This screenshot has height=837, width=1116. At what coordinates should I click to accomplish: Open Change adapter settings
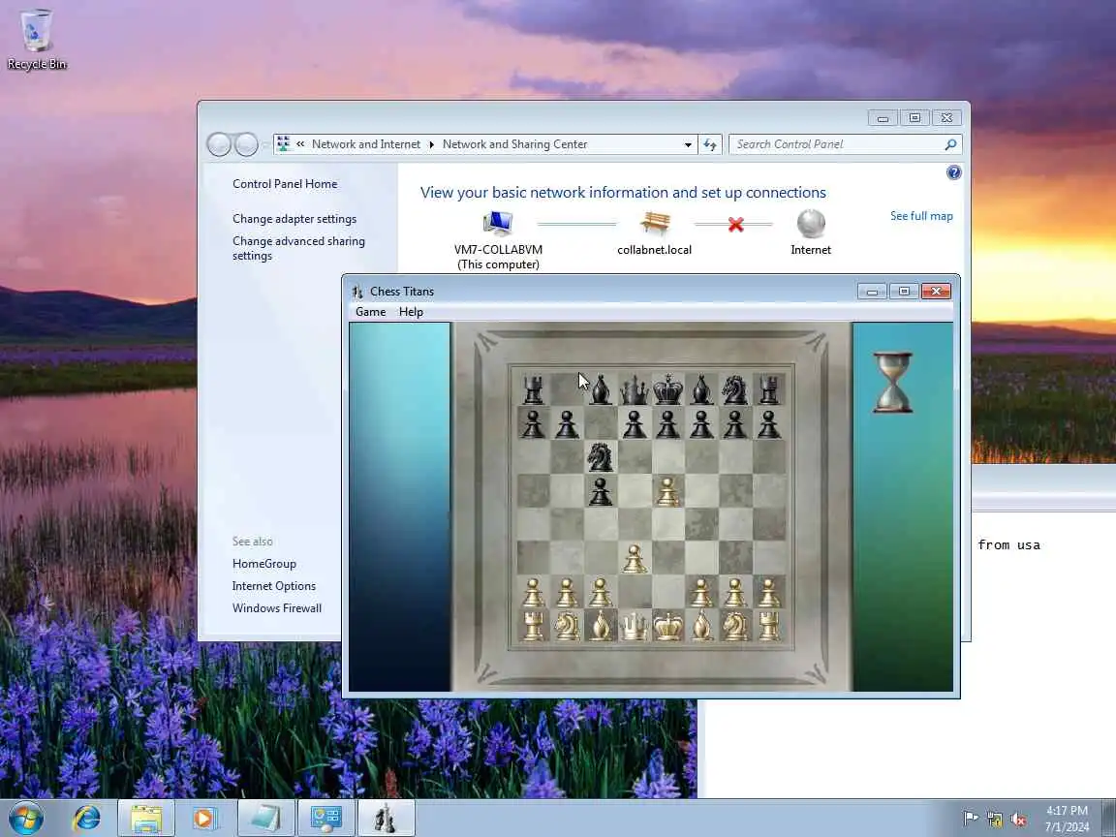[294, 219]
